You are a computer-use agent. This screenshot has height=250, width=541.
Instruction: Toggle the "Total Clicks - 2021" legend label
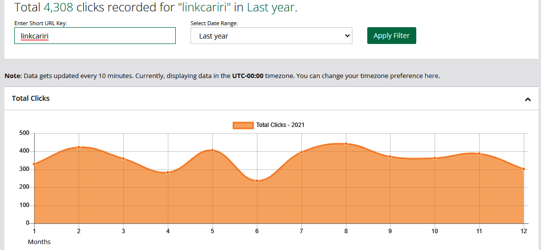(x=280, y=125)
